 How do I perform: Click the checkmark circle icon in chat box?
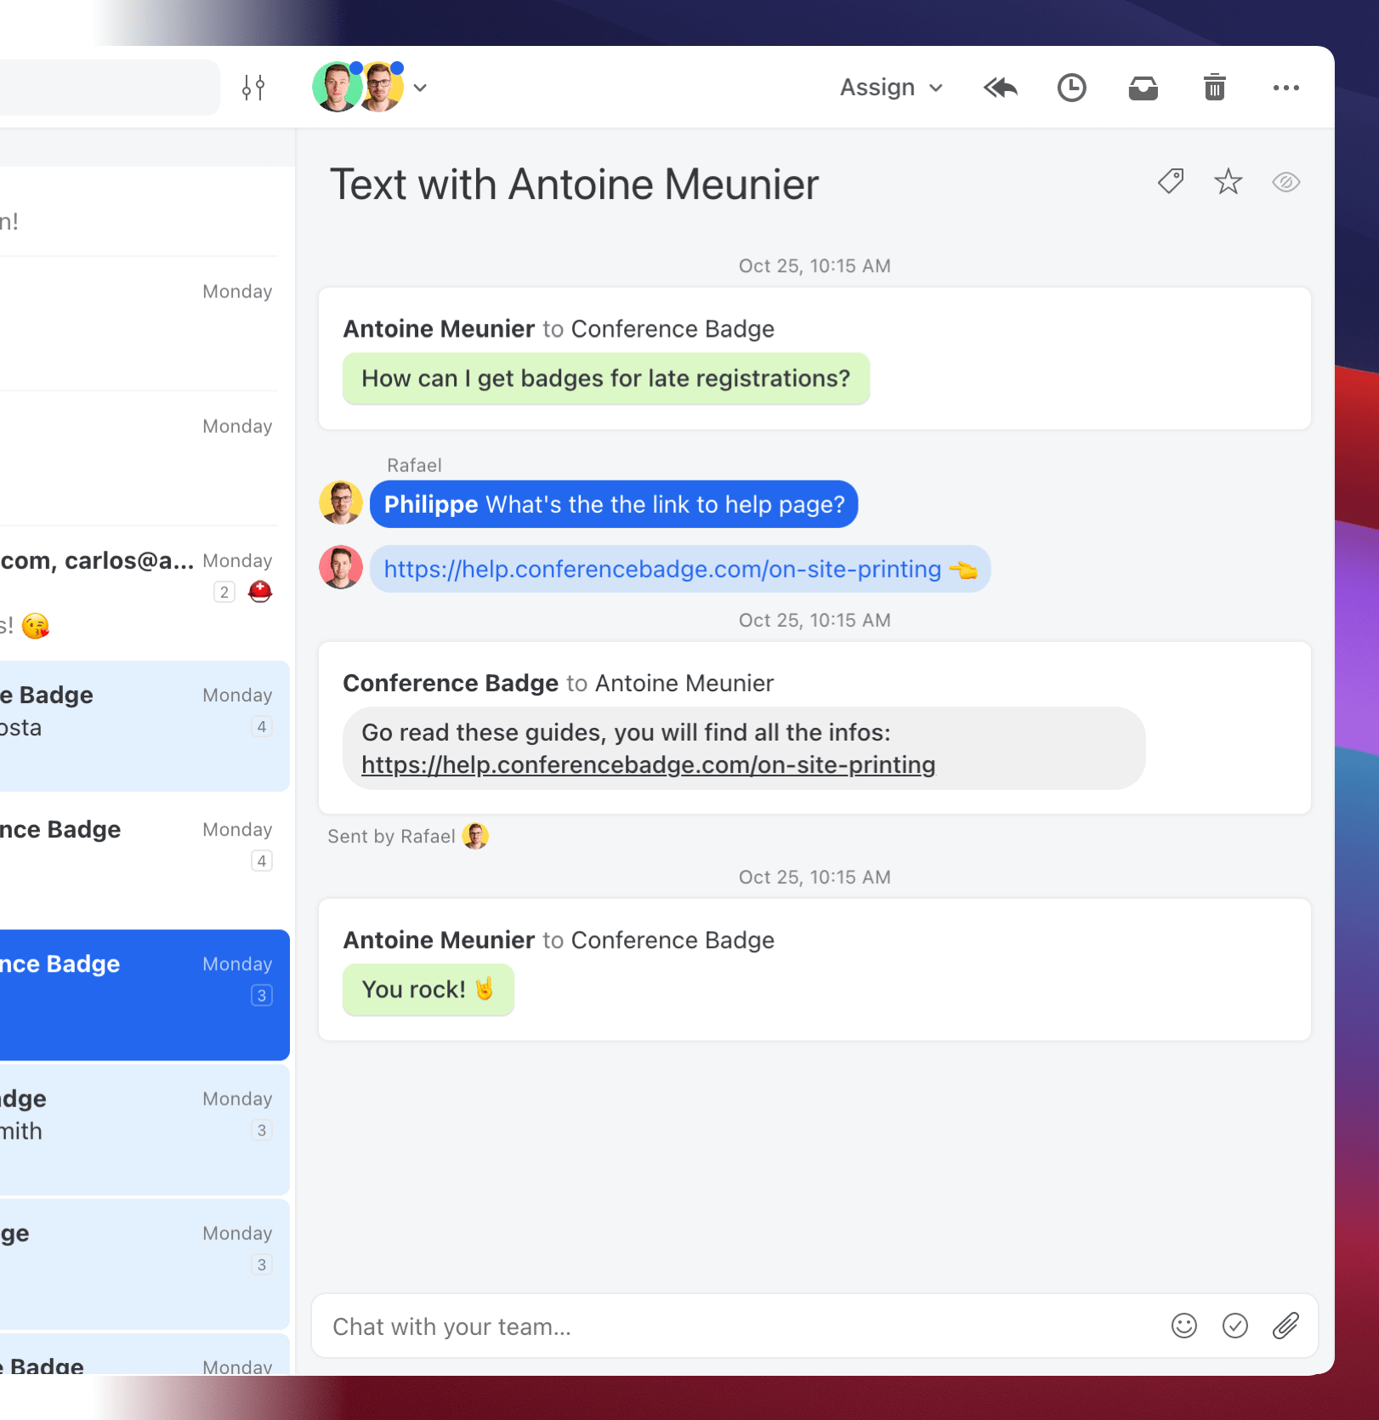(1235, 1326)
